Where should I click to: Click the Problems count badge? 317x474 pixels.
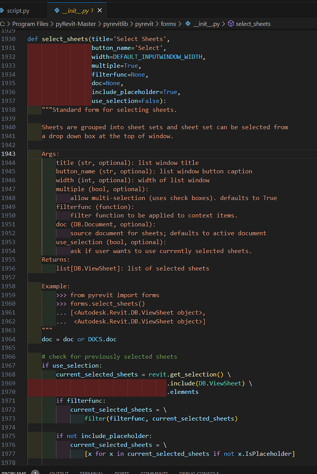35,472
